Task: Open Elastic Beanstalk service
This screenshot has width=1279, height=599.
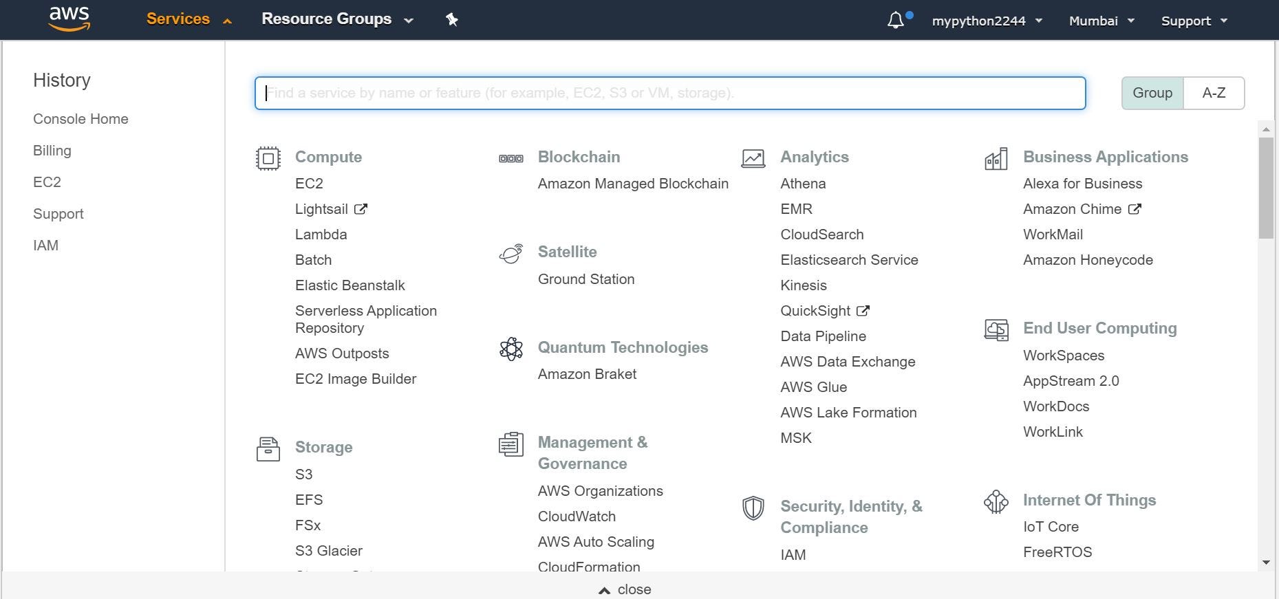Action: coord(350,285)
